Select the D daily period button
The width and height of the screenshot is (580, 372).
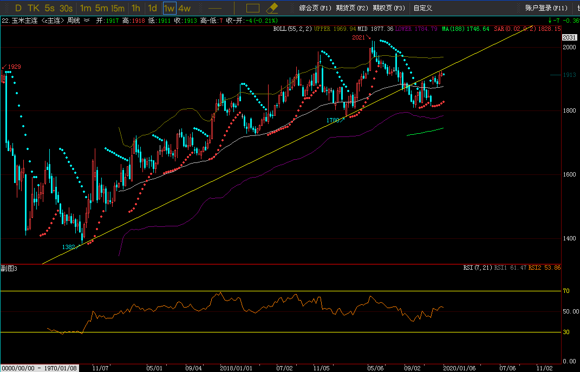point(18,8)
